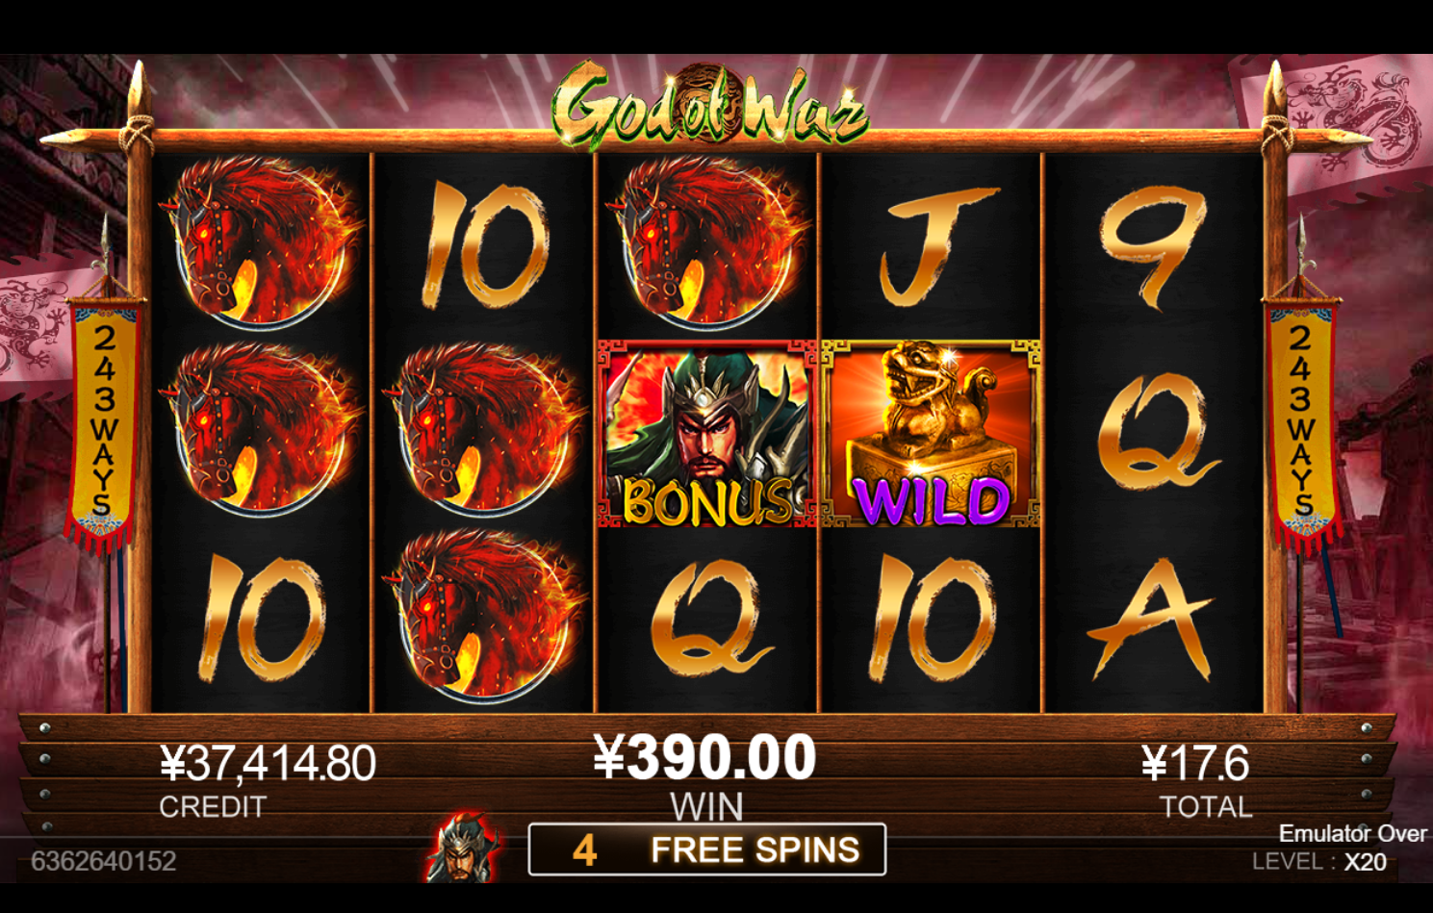Click the ¥390.00 WIN amount
Image resolution: width=1433 pixels, height=913 pixels.
pos(705,758)
